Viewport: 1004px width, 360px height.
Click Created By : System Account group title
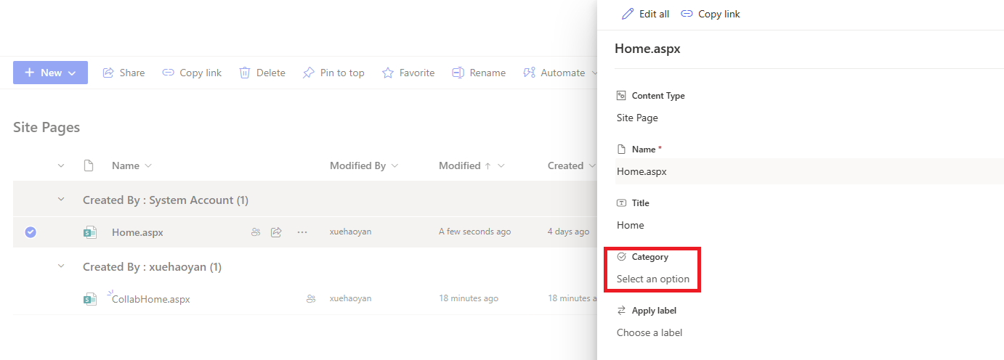(166, 200)
